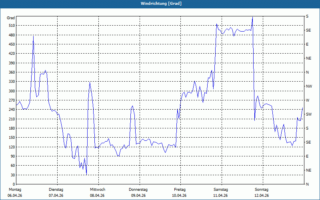Click the W compass label on the right axis
Image resolution: width=320 pixels, height=200 pixels.
308,100
